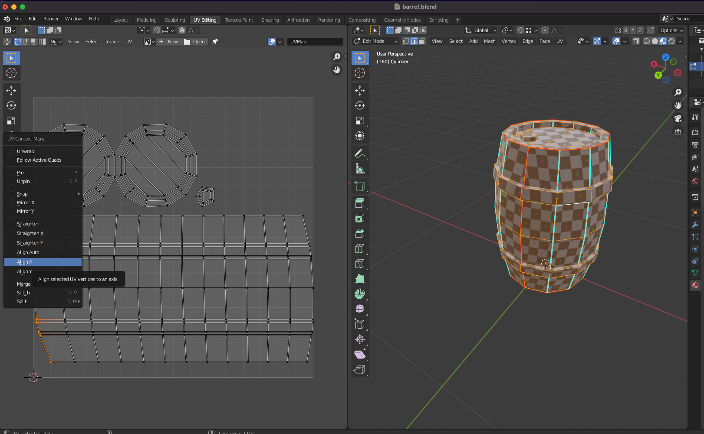Click the Open image button
Viewport: 704px width, 434px height.
pyautogui.click(x=194, y=42)
